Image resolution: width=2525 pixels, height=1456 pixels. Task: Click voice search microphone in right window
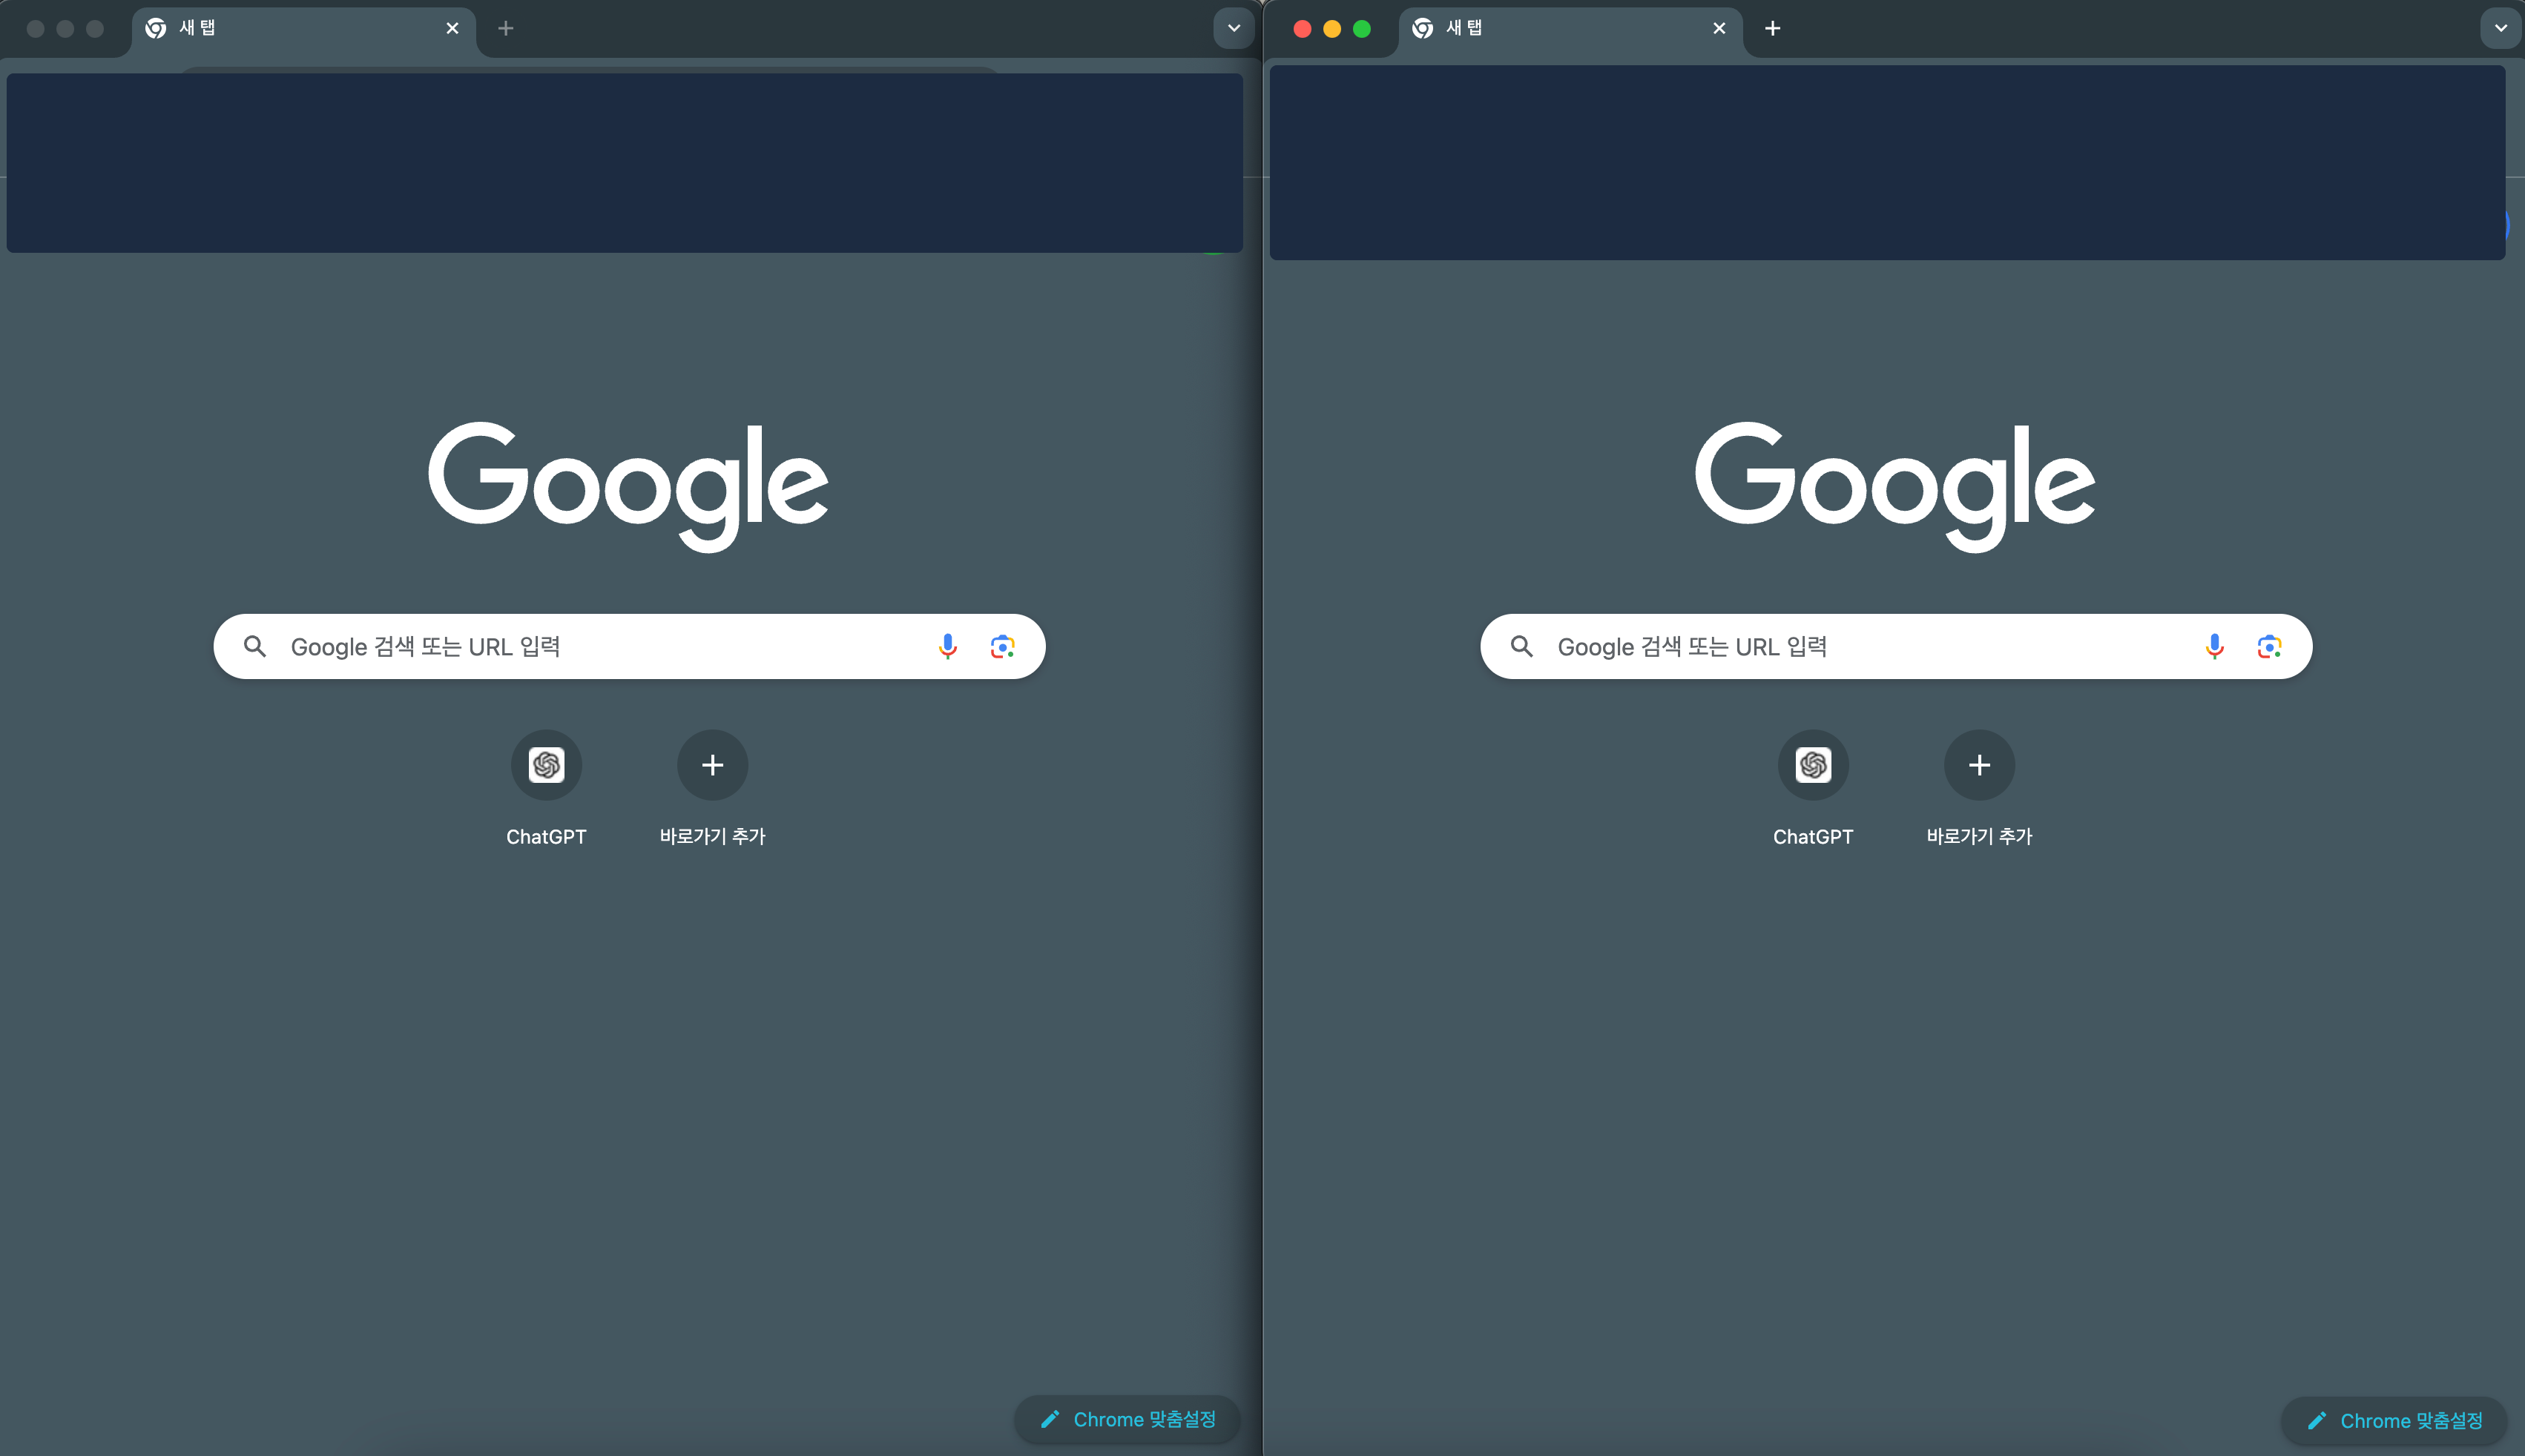click(2214, 647)
